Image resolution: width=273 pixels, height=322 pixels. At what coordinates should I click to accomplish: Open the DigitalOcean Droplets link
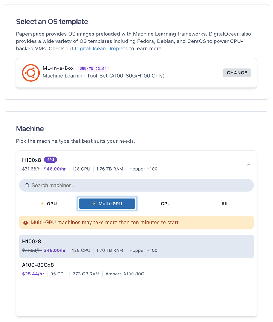pyautogui.click(x=101, y=49)
